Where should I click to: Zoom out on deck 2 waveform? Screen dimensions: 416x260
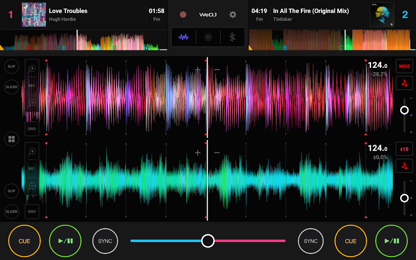[x=32, y=186]
